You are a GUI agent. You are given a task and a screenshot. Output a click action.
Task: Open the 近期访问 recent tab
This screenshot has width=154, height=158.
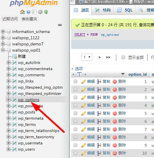[x=10, y=19]
